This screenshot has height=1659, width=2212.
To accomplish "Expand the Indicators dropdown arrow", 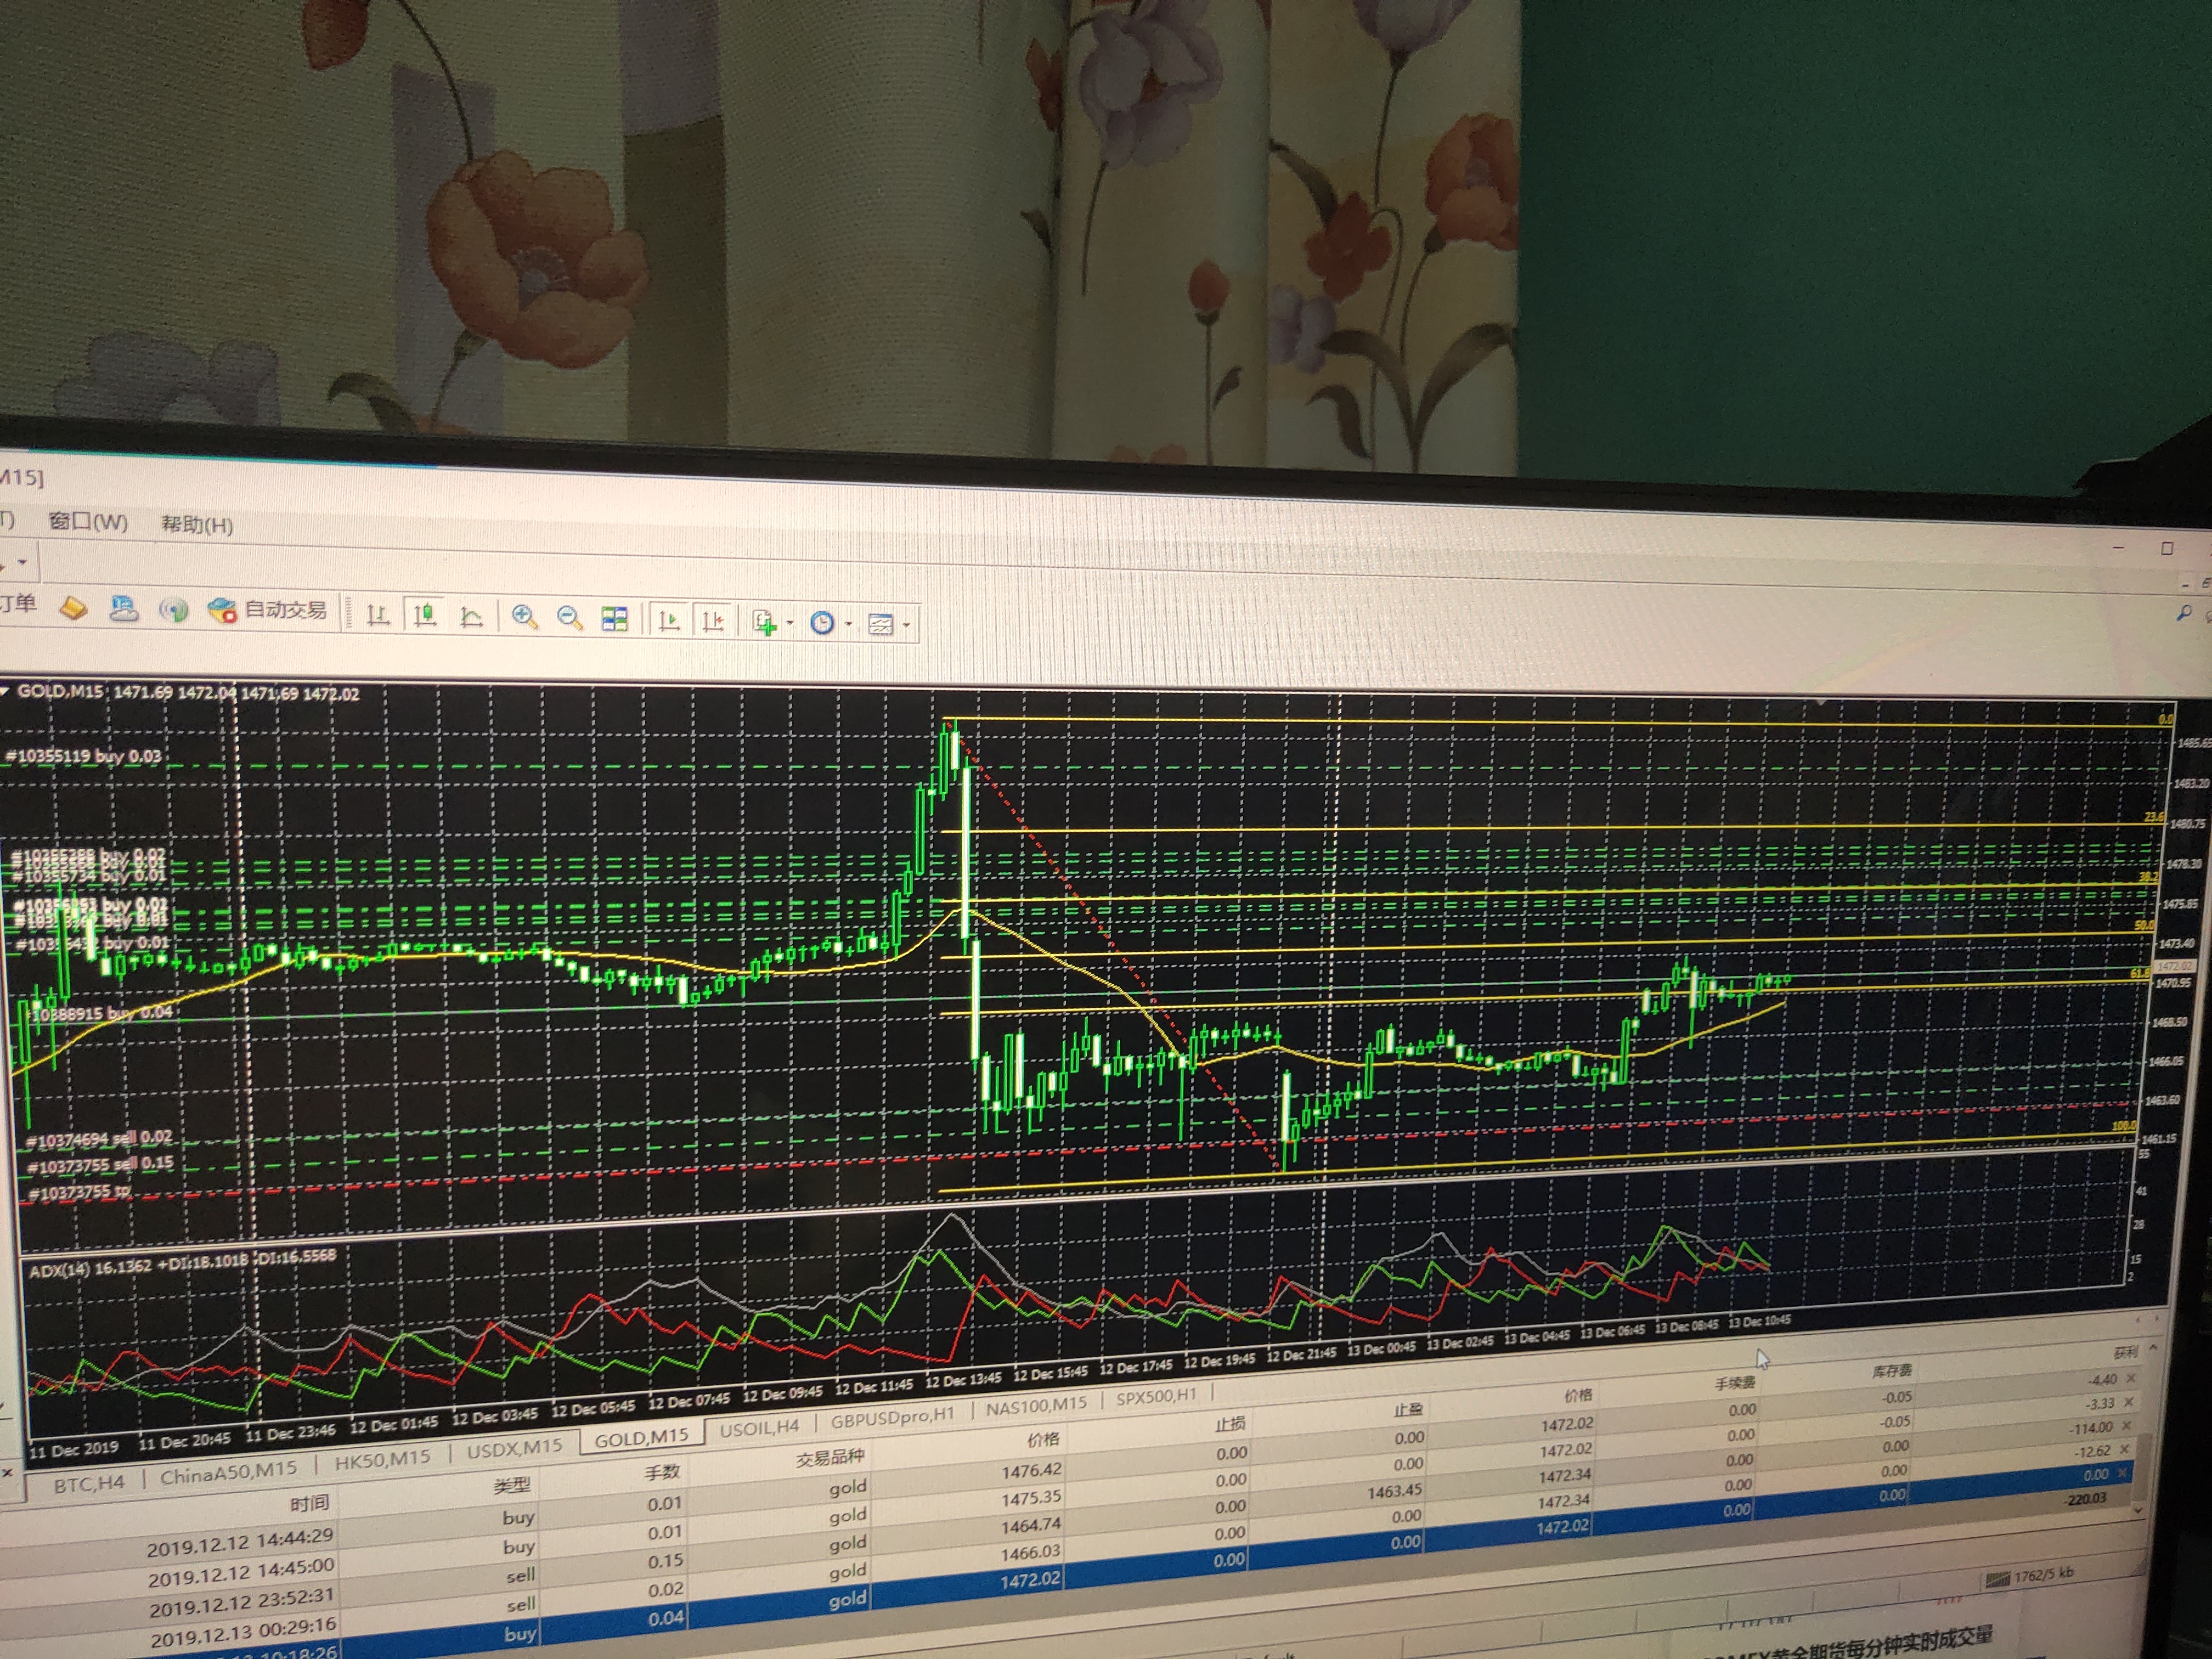I will coord(790,624).
